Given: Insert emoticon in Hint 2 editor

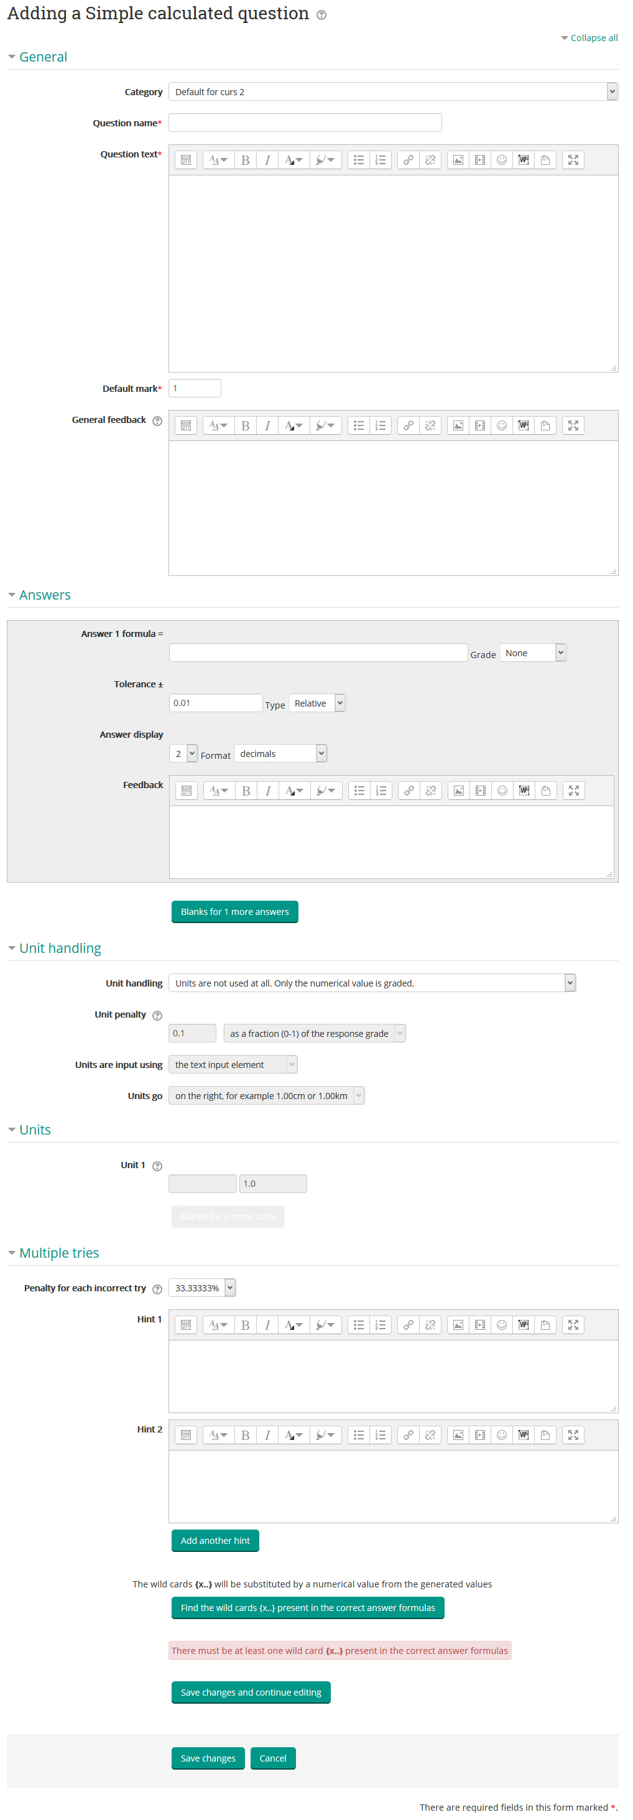Looking at the screenshot, I should coord(502,1435).
